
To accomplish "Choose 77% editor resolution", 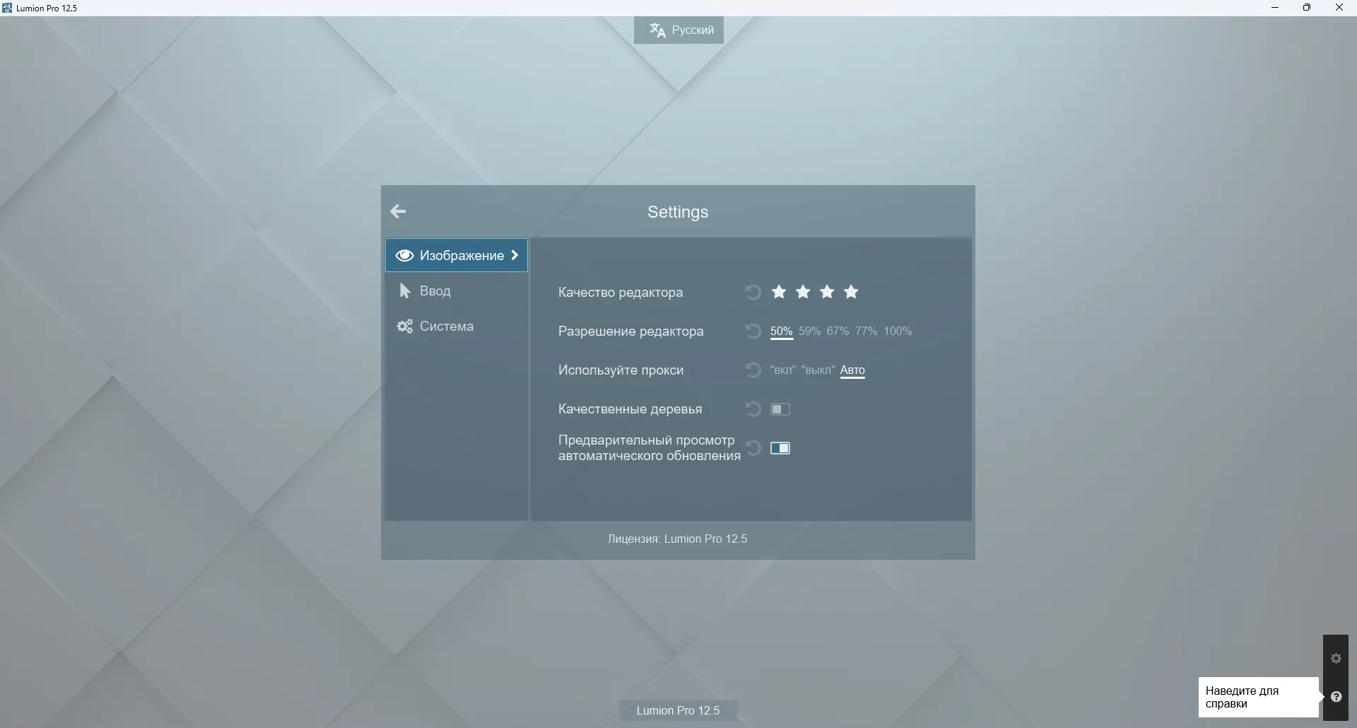I will 867,331.
